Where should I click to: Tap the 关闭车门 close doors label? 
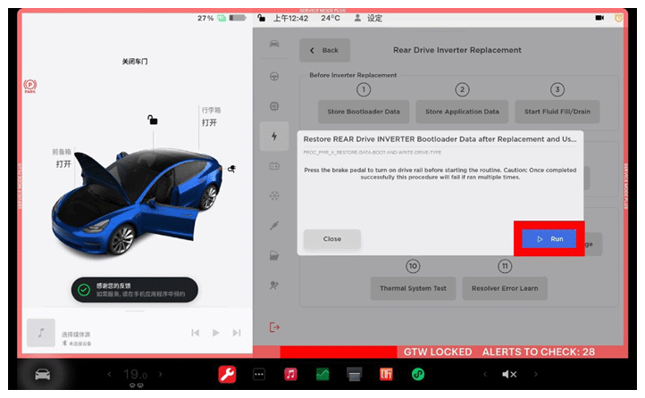click(135, 62)
